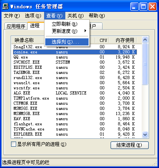Click the 19,948 K memory value
This screenshot has height=168, width=159.
click(x=125, y=57)
